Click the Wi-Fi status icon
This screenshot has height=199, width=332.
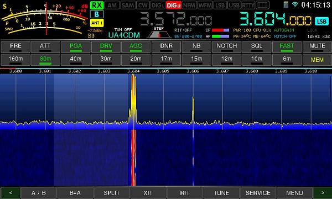click(x=295, y=4)
